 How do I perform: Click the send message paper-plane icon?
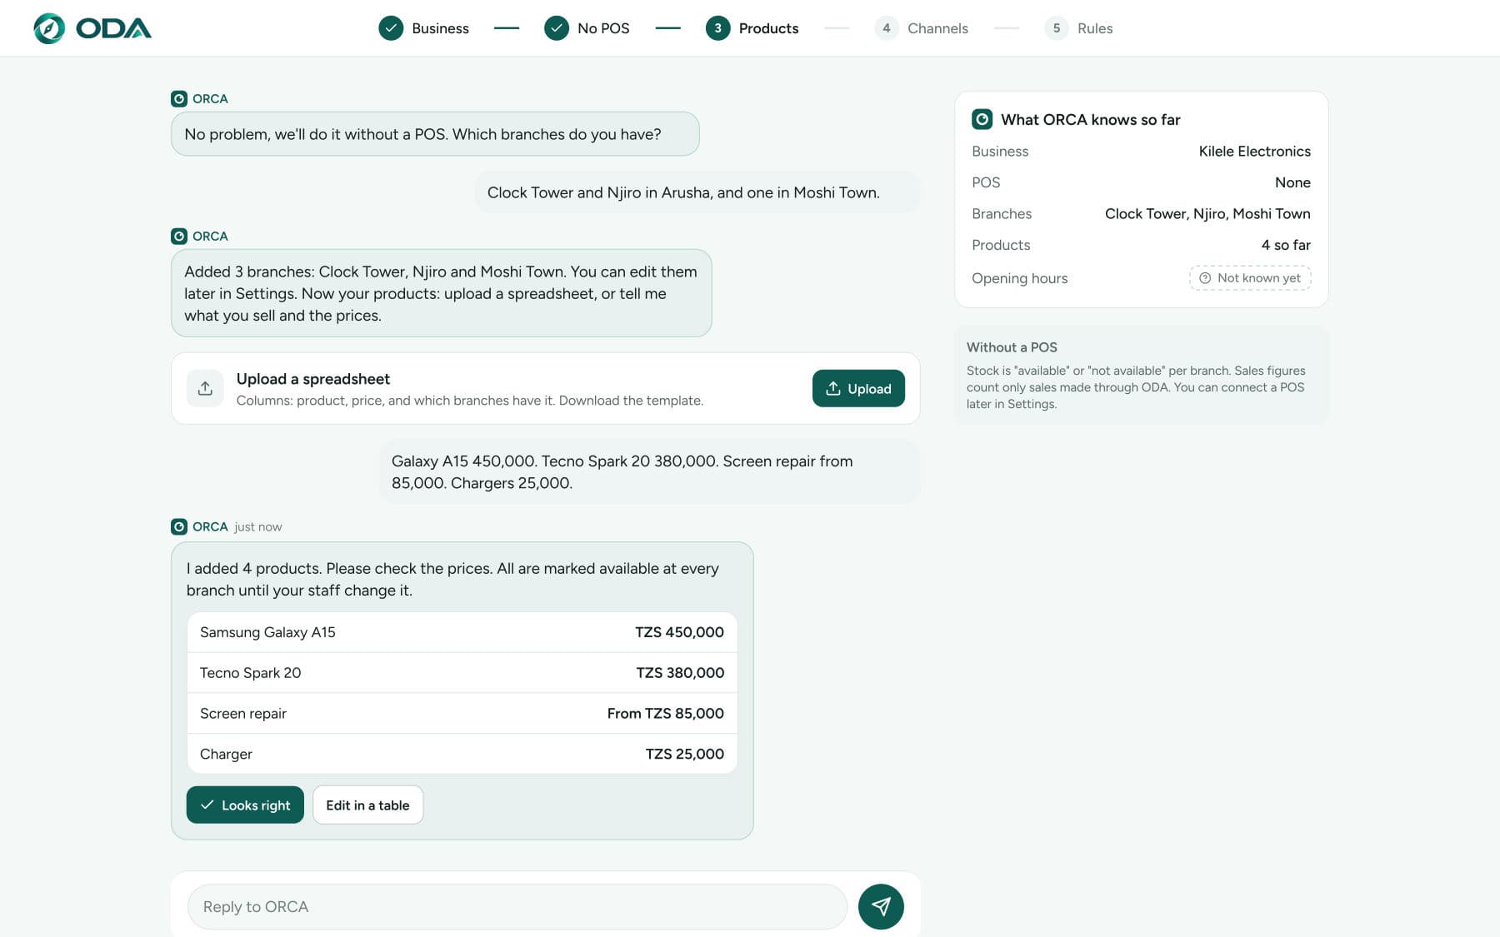click(x=881, y=906)
